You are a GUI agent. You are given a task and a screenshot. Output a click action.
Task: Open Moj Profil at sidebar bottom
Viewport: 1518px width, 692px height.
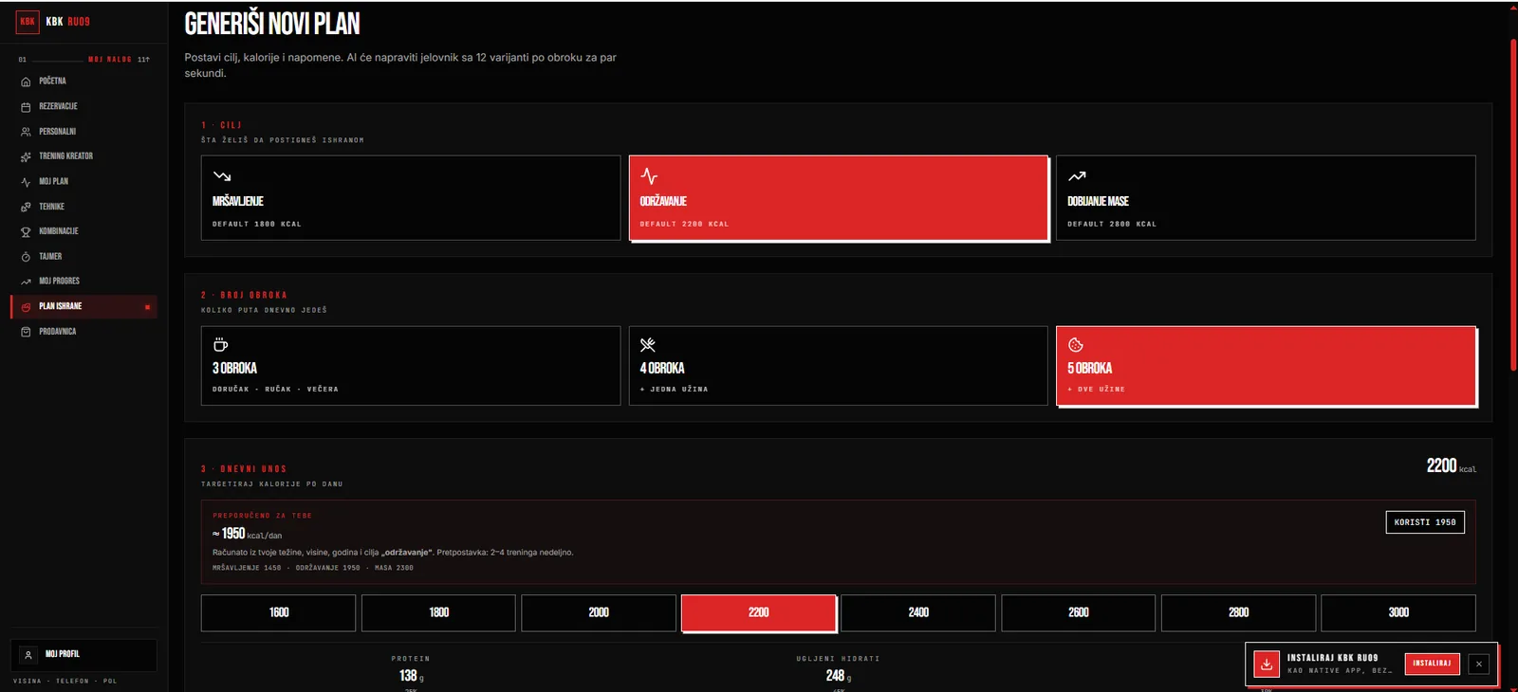click(83, 654)
